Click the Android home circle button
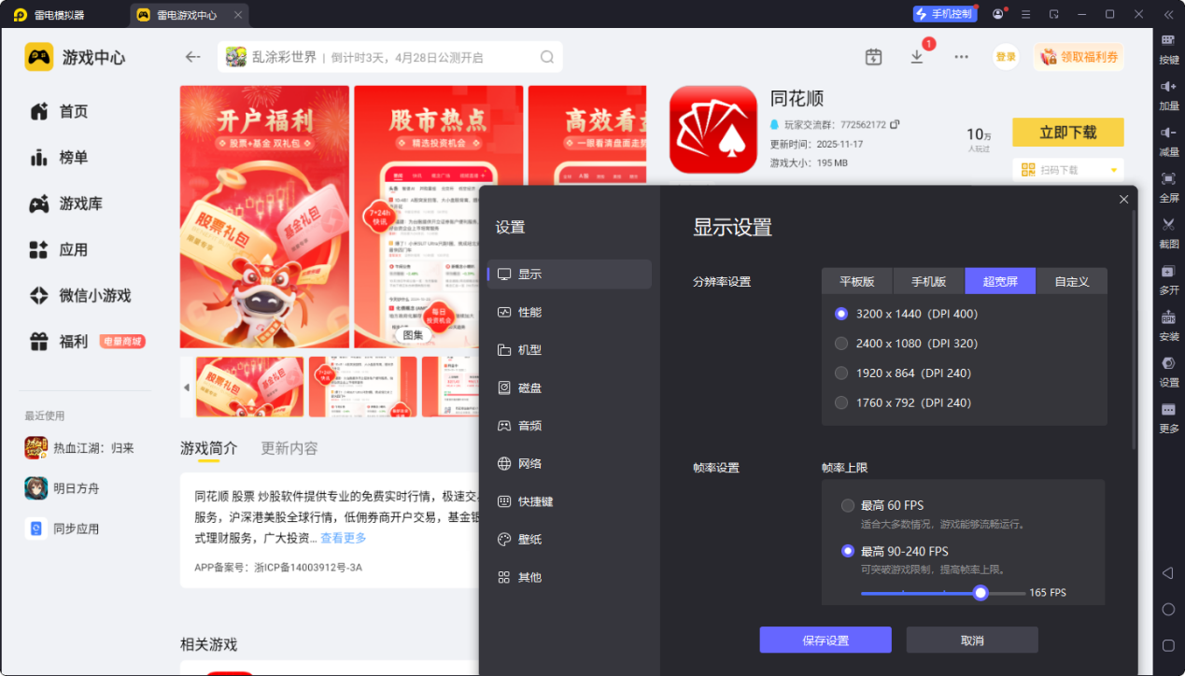Viewport: 1185px width, 676px height. [1168, 609]
